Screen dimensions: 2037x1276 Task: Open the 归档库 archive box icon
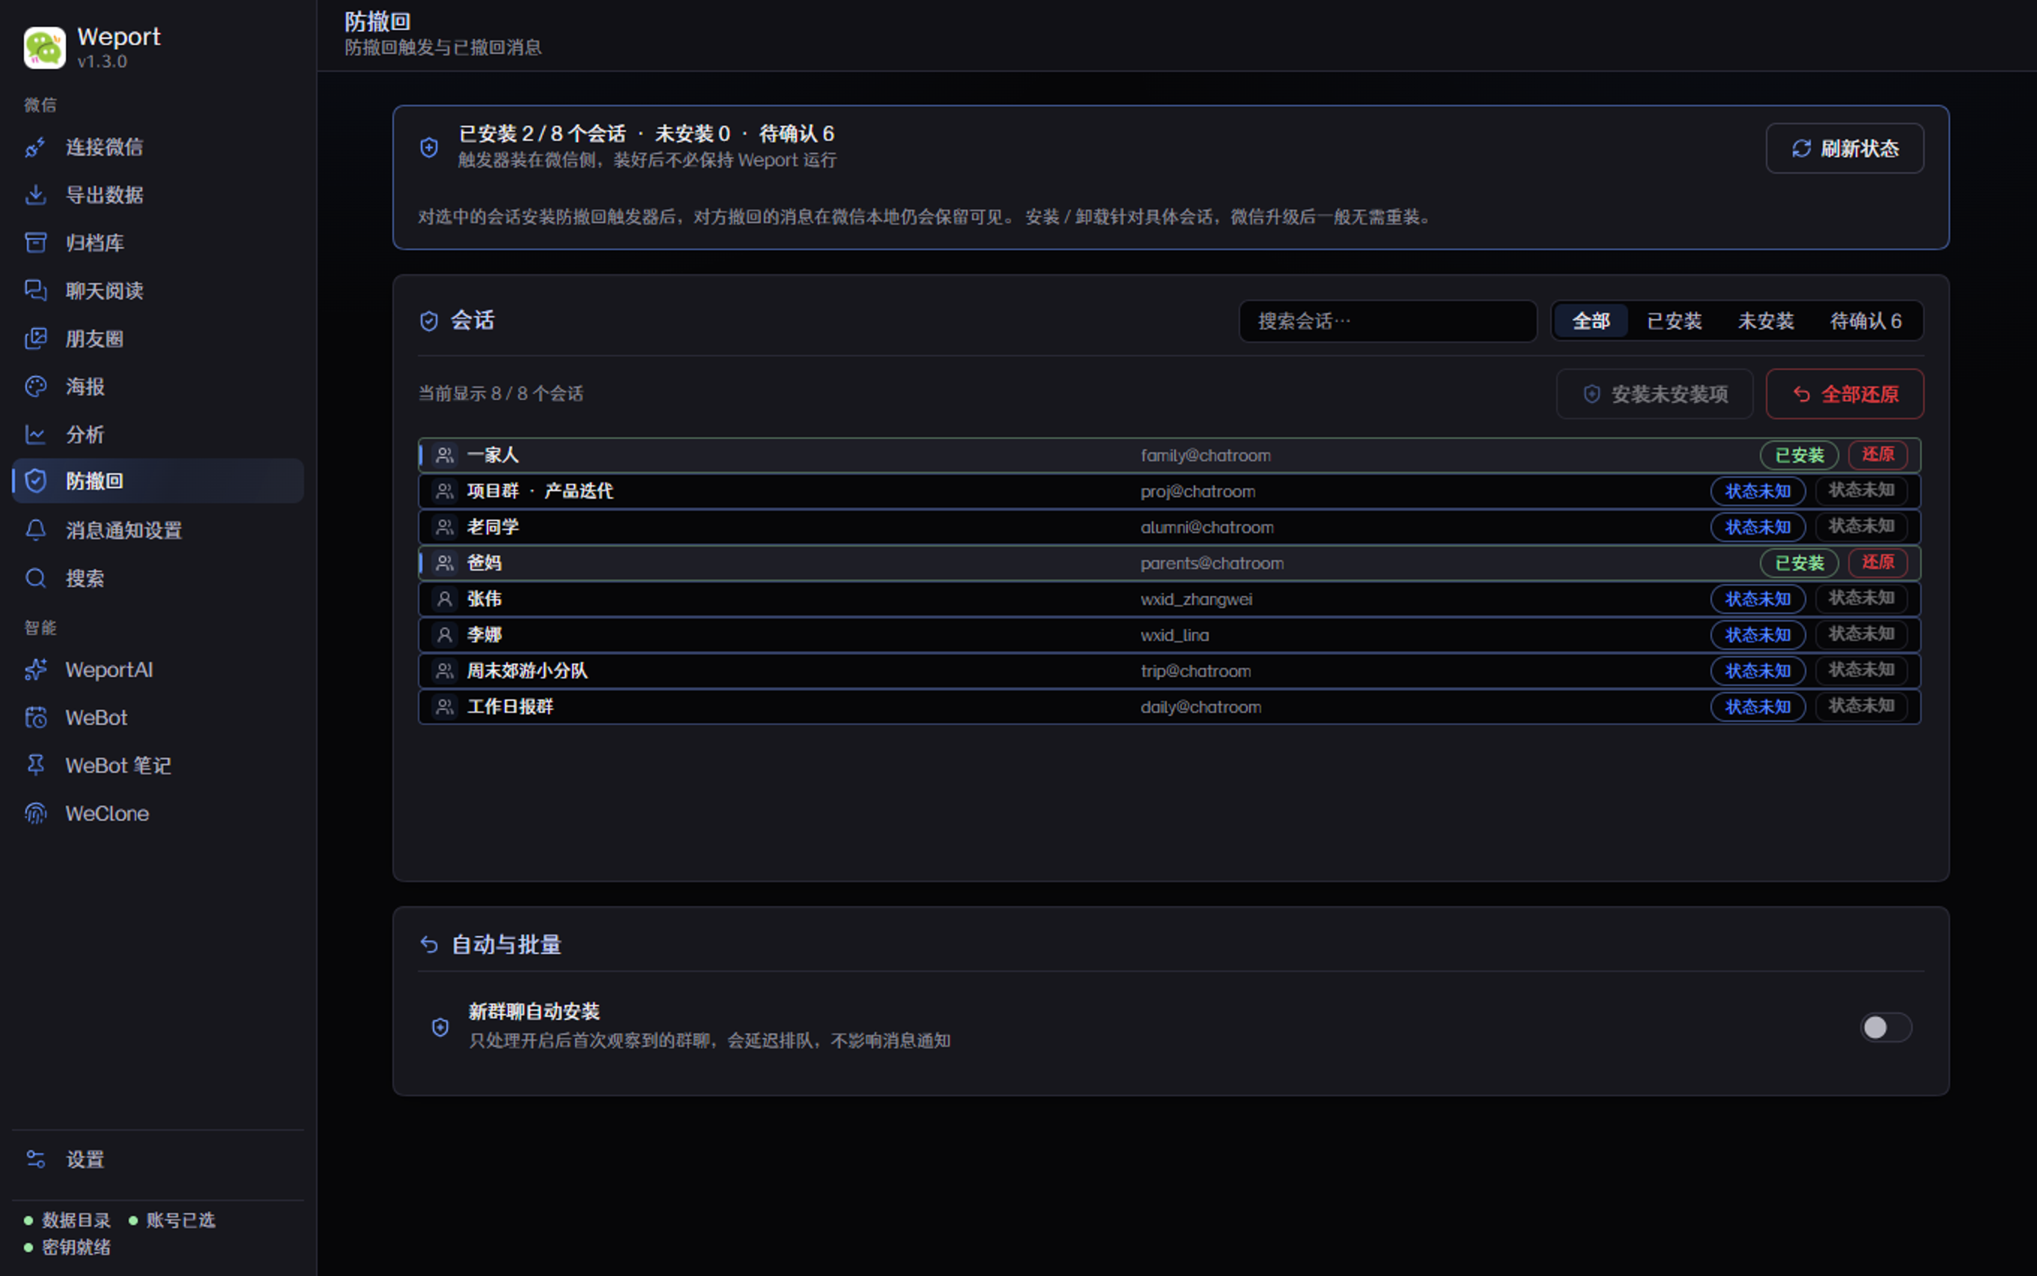[35, 243]
